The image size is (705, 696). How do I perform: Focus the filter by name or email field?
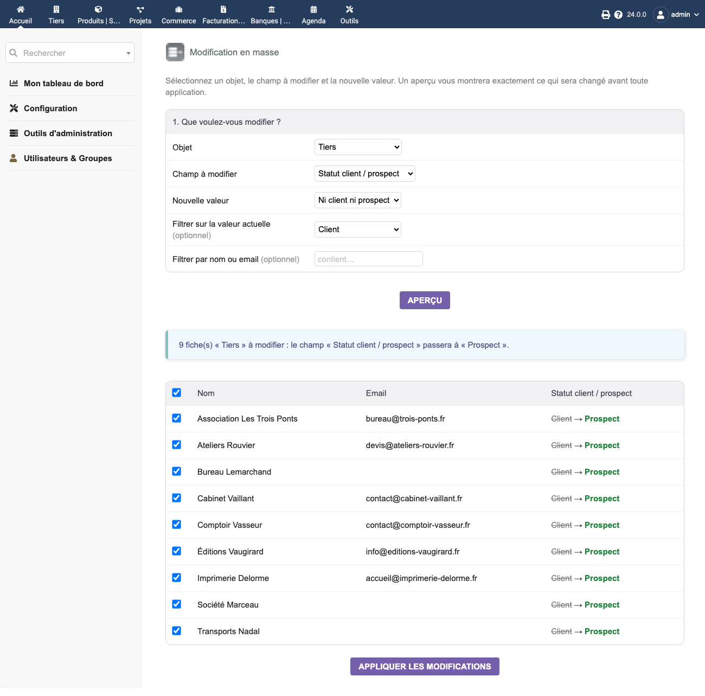click(x=369, y=259)
